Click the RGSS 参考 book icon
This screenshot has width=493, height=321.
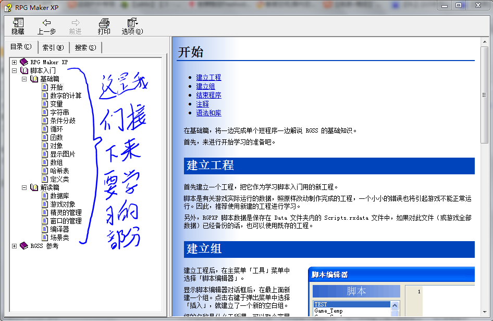tap(24, 246)
